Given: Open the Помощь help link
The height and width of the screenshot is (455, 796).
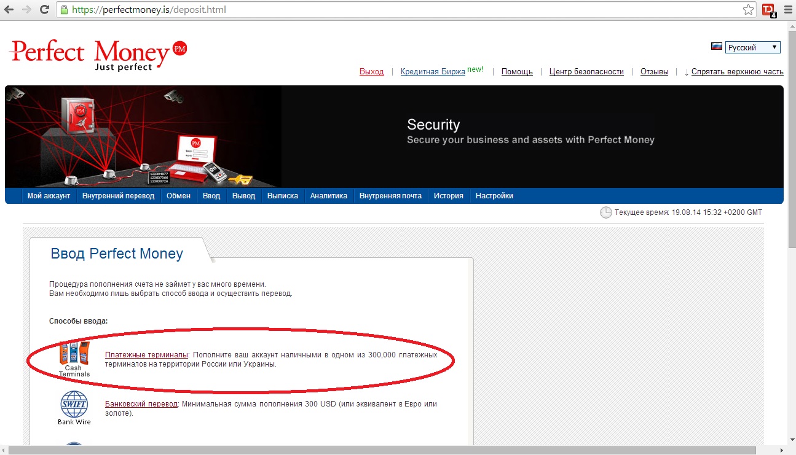Looking at the screenshot, I should click(517, 72).
